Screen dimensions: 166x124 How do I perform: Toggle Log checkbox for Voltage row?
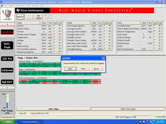[x=55, y=40]
